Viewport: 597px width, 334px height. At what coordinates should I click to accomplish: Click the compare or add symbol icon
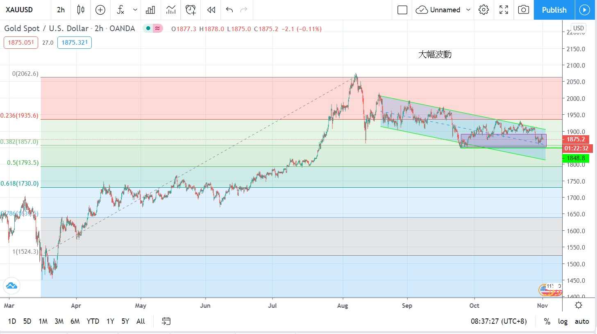pyautogui.click(x=100, y=10)
